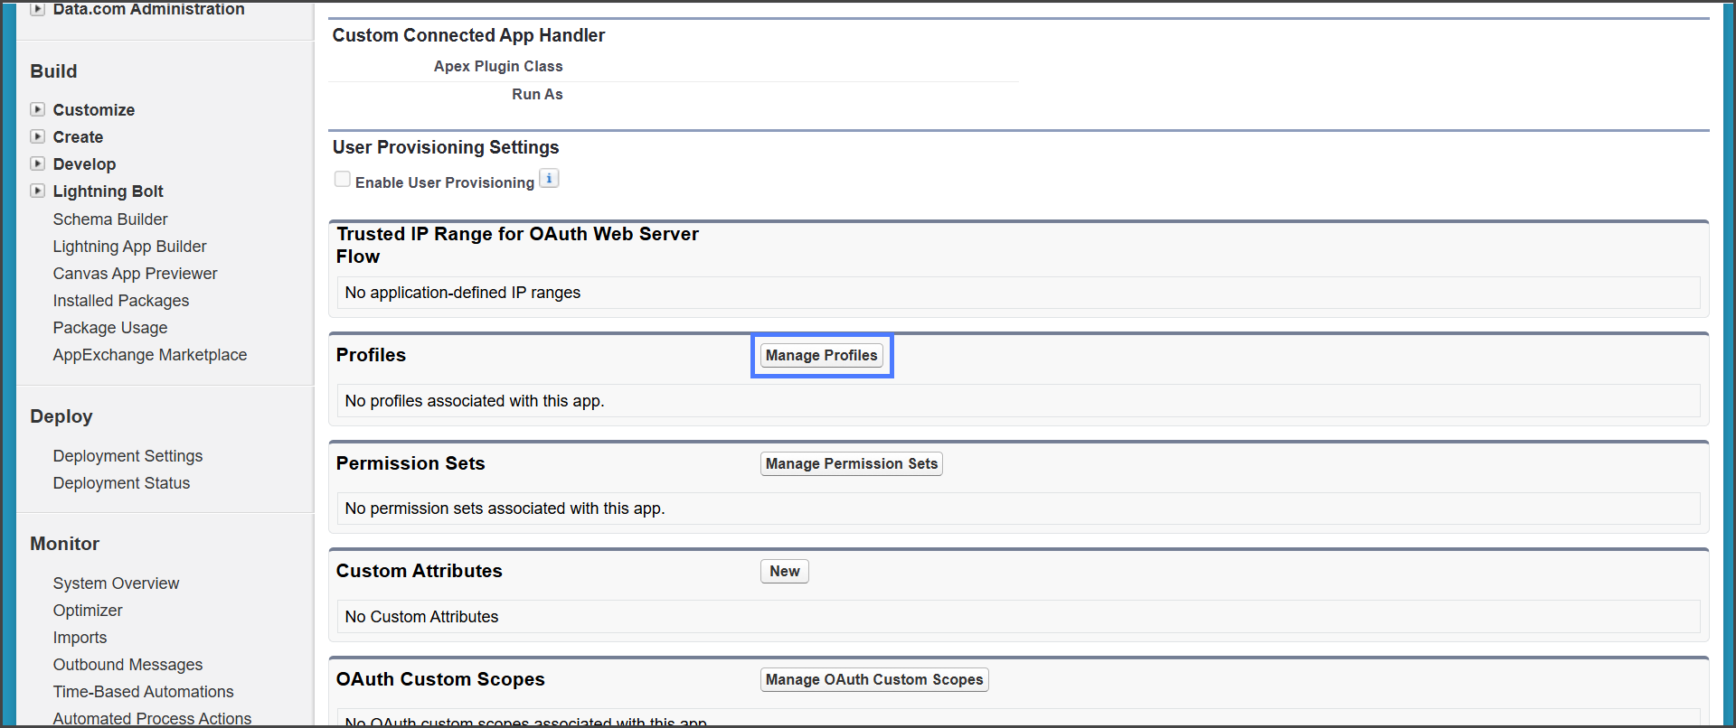Go to Lightning App Builder
This screenshot has height=728, width=1736.
pyautogui.click(x=129, y=247)
